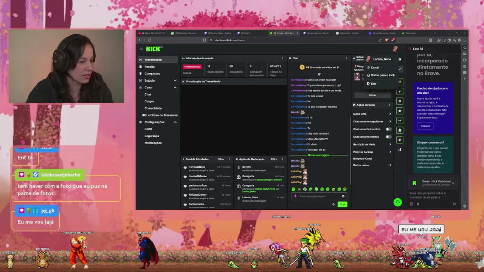Image resolution: width=484 pixels, height=272 pixels.
Task: Reload the page in the browser
Action: pos(150,40)
